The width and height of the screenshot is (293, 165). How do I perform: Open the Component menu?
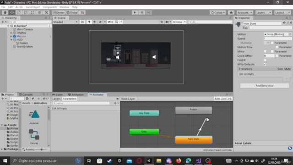(50, 7)
